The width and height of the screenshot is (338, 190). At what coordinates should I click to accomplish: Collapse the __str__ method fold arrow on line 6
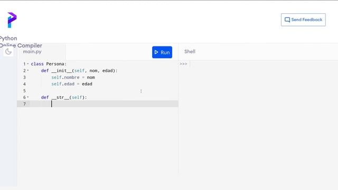[28, 97]
